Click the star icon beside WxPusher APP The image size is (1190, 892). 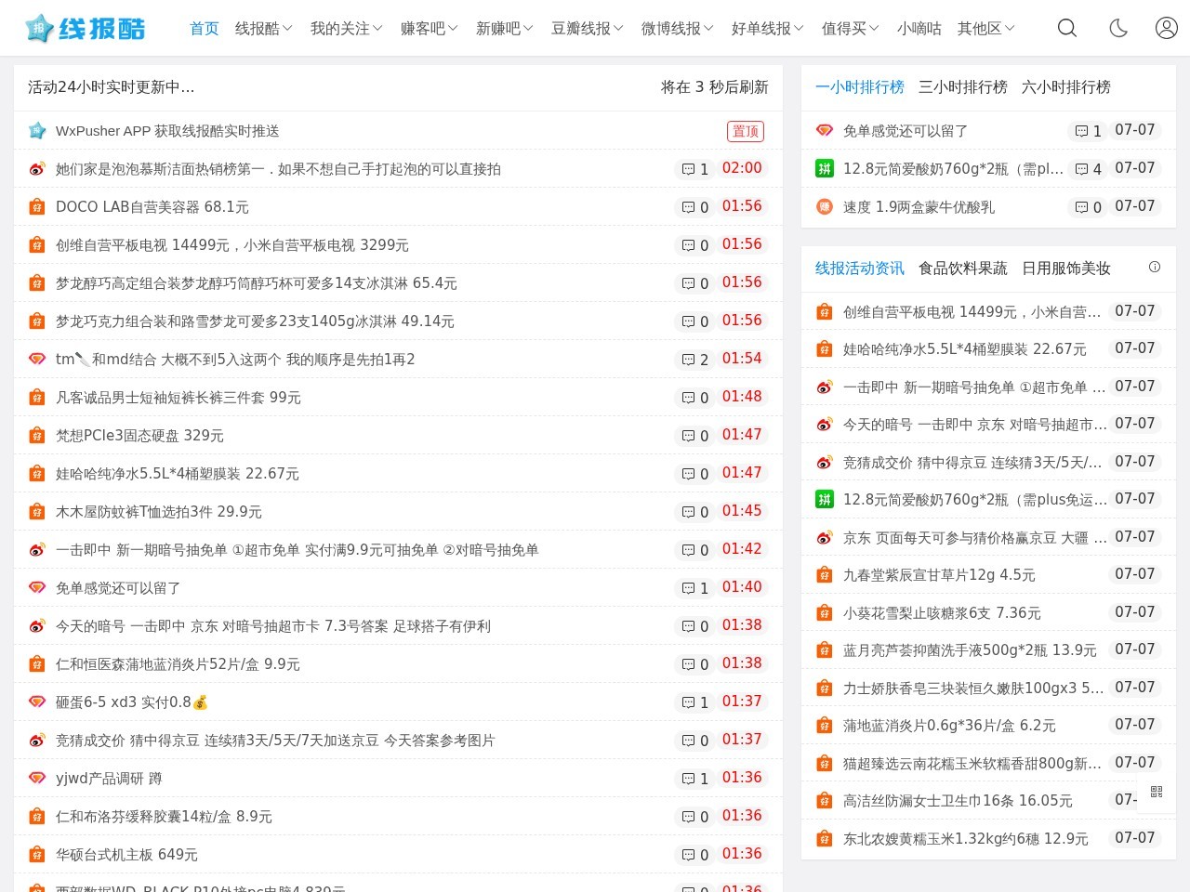[x=37, y=131]
